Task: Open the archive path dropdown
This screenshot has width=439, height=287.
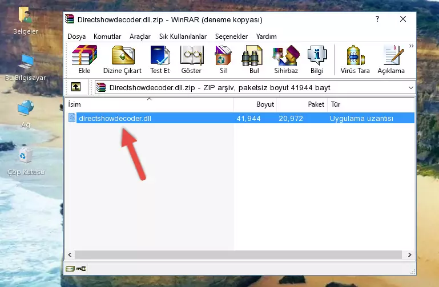Action: coord(410,87)
